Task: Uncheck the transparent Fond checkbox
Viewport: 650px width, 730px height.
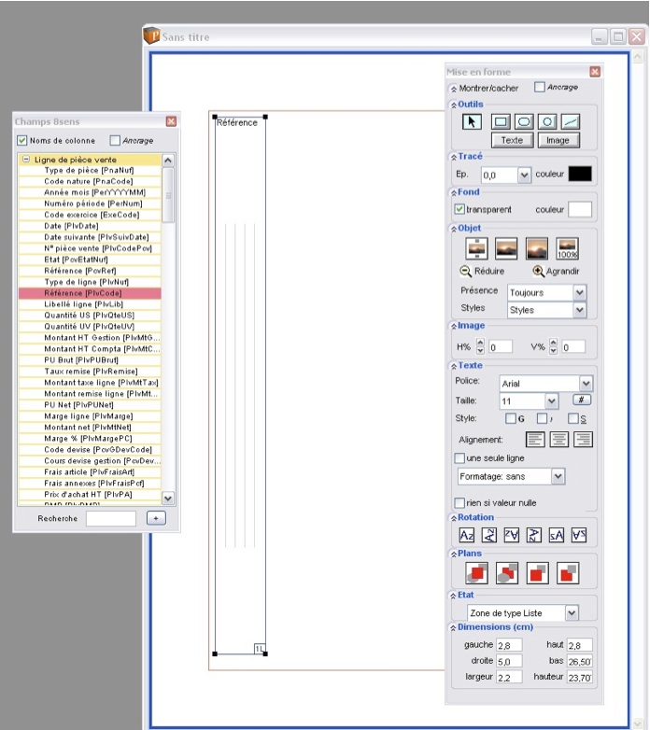Action: (x=459, y=209)
